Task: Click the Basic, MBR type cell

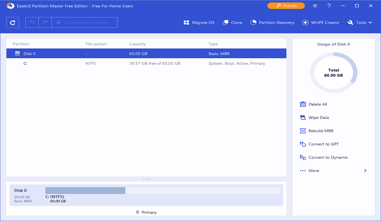Action: pyautogui.click(x=219, y=53)
